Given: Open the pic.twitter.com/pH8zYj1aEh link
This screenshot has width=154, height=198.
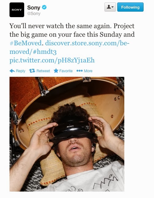Looking at the screenshot, I should [x=52, y=60].
